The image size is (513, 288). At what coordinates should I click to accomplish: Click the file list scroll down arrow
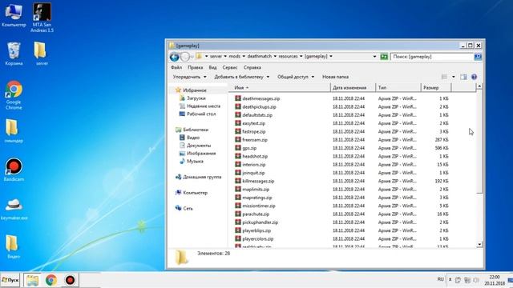click(479, 244)
